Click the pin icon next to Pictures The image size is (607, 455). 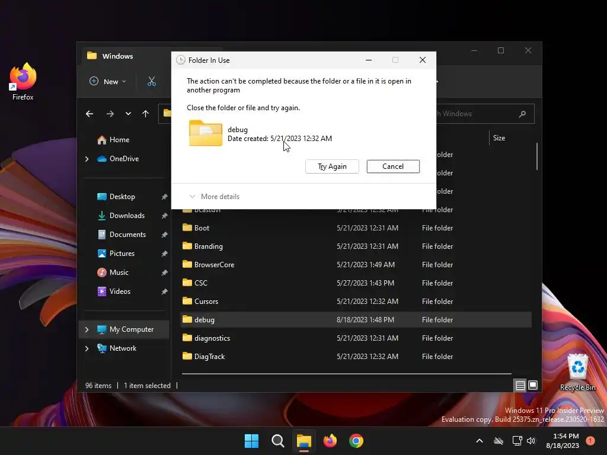pos(164,254)
